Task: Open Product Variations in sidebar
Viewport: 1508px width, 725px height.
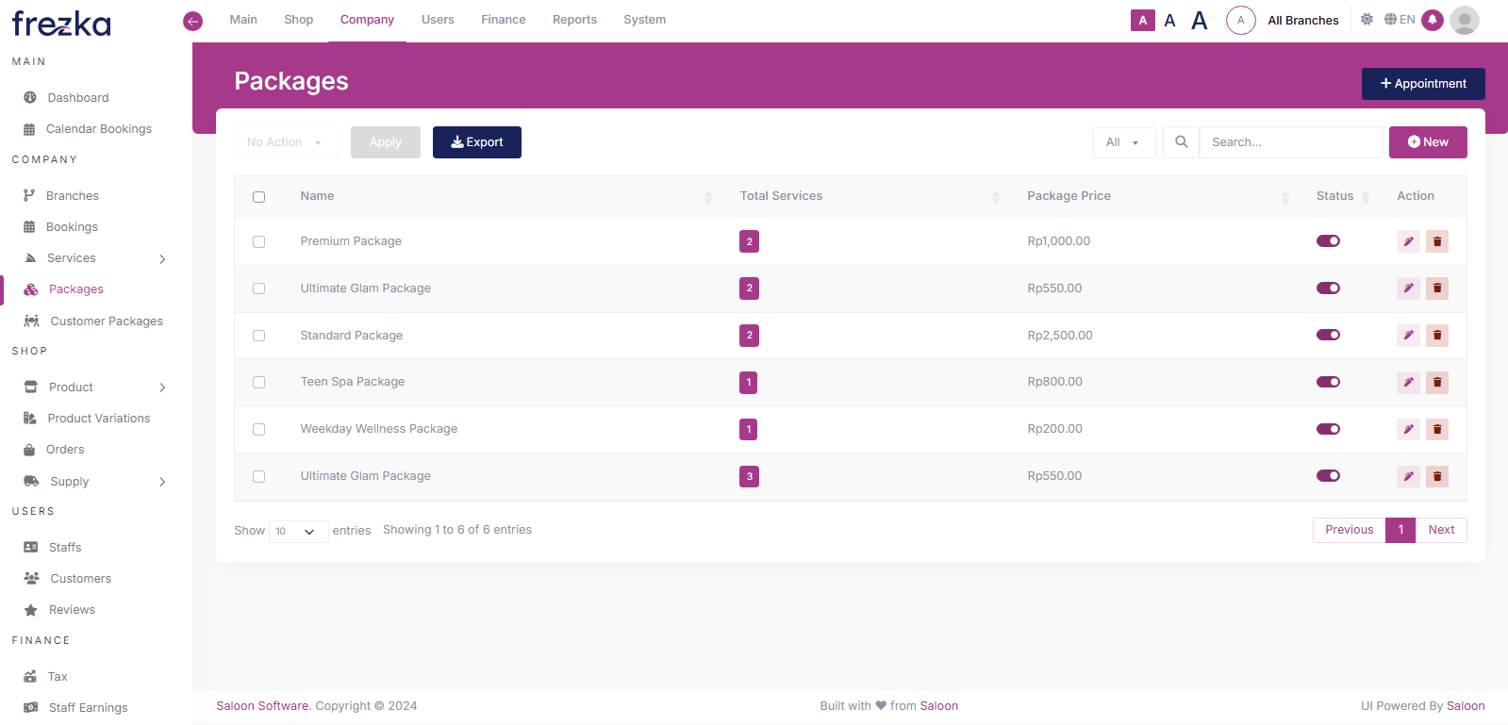Action: point(98,419)
